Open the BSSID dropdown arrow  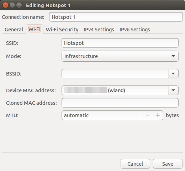click(173, 73)
